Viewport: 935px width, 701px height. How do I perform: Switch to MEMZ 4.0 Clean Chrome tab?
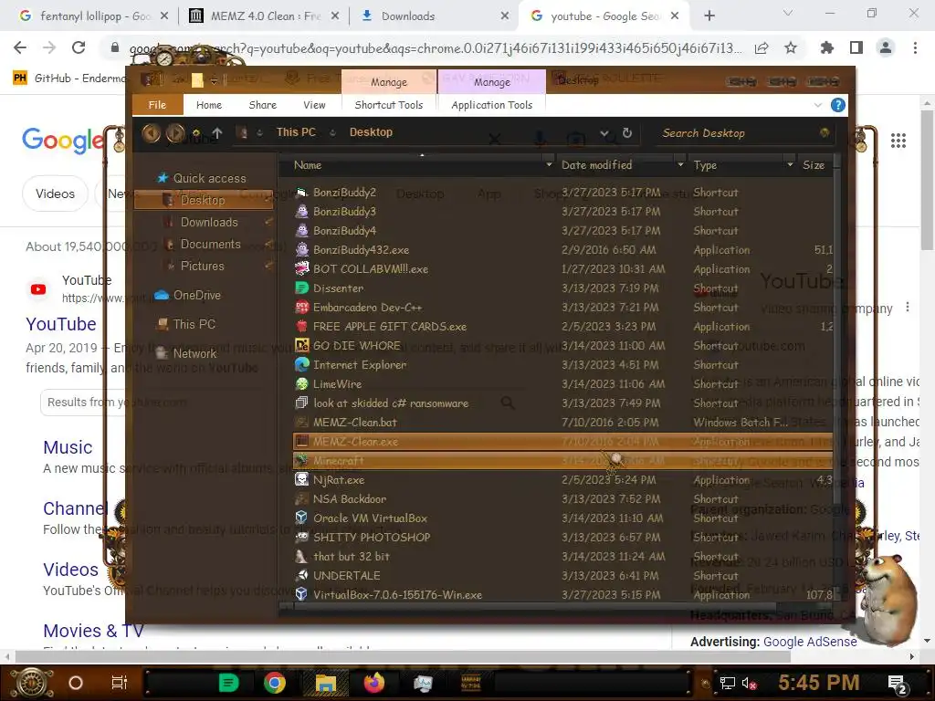[264, 16]
